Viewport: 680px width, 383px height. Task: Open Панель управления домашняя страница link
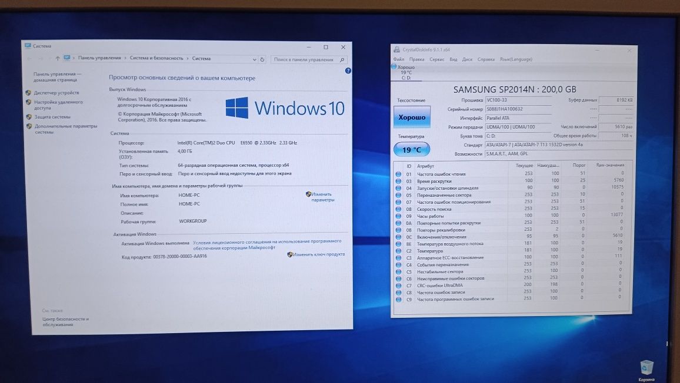pyautogui.click(x=57, y=77)
